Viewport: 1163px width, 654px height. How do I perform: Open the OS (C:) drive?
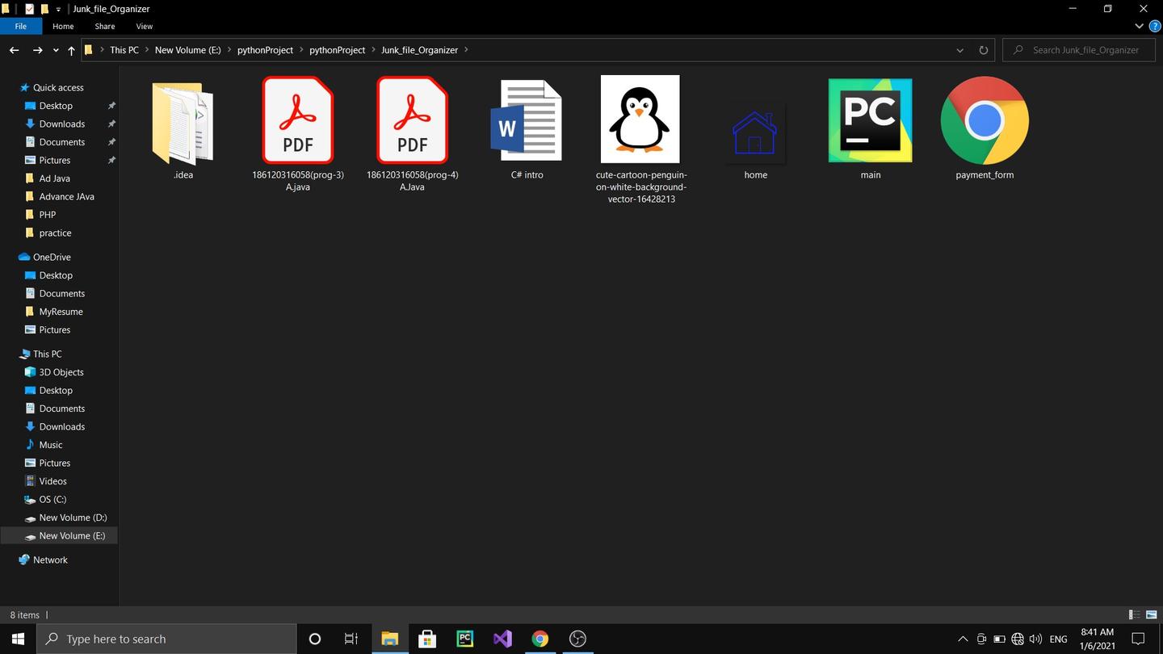(x=52, y=499)
